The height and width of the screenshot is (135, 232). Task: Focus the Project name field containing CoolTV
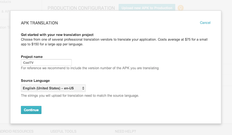[x=46, y=63]
